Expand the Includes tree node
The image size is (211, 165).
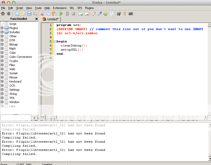2,32
